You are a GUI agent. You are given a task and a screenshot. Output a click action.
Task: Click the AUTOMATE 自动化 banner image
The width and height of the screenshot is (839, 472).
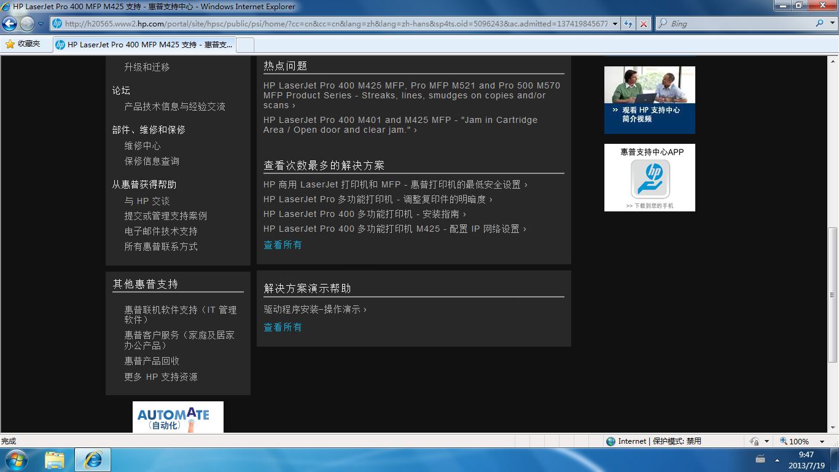point(178,417)
